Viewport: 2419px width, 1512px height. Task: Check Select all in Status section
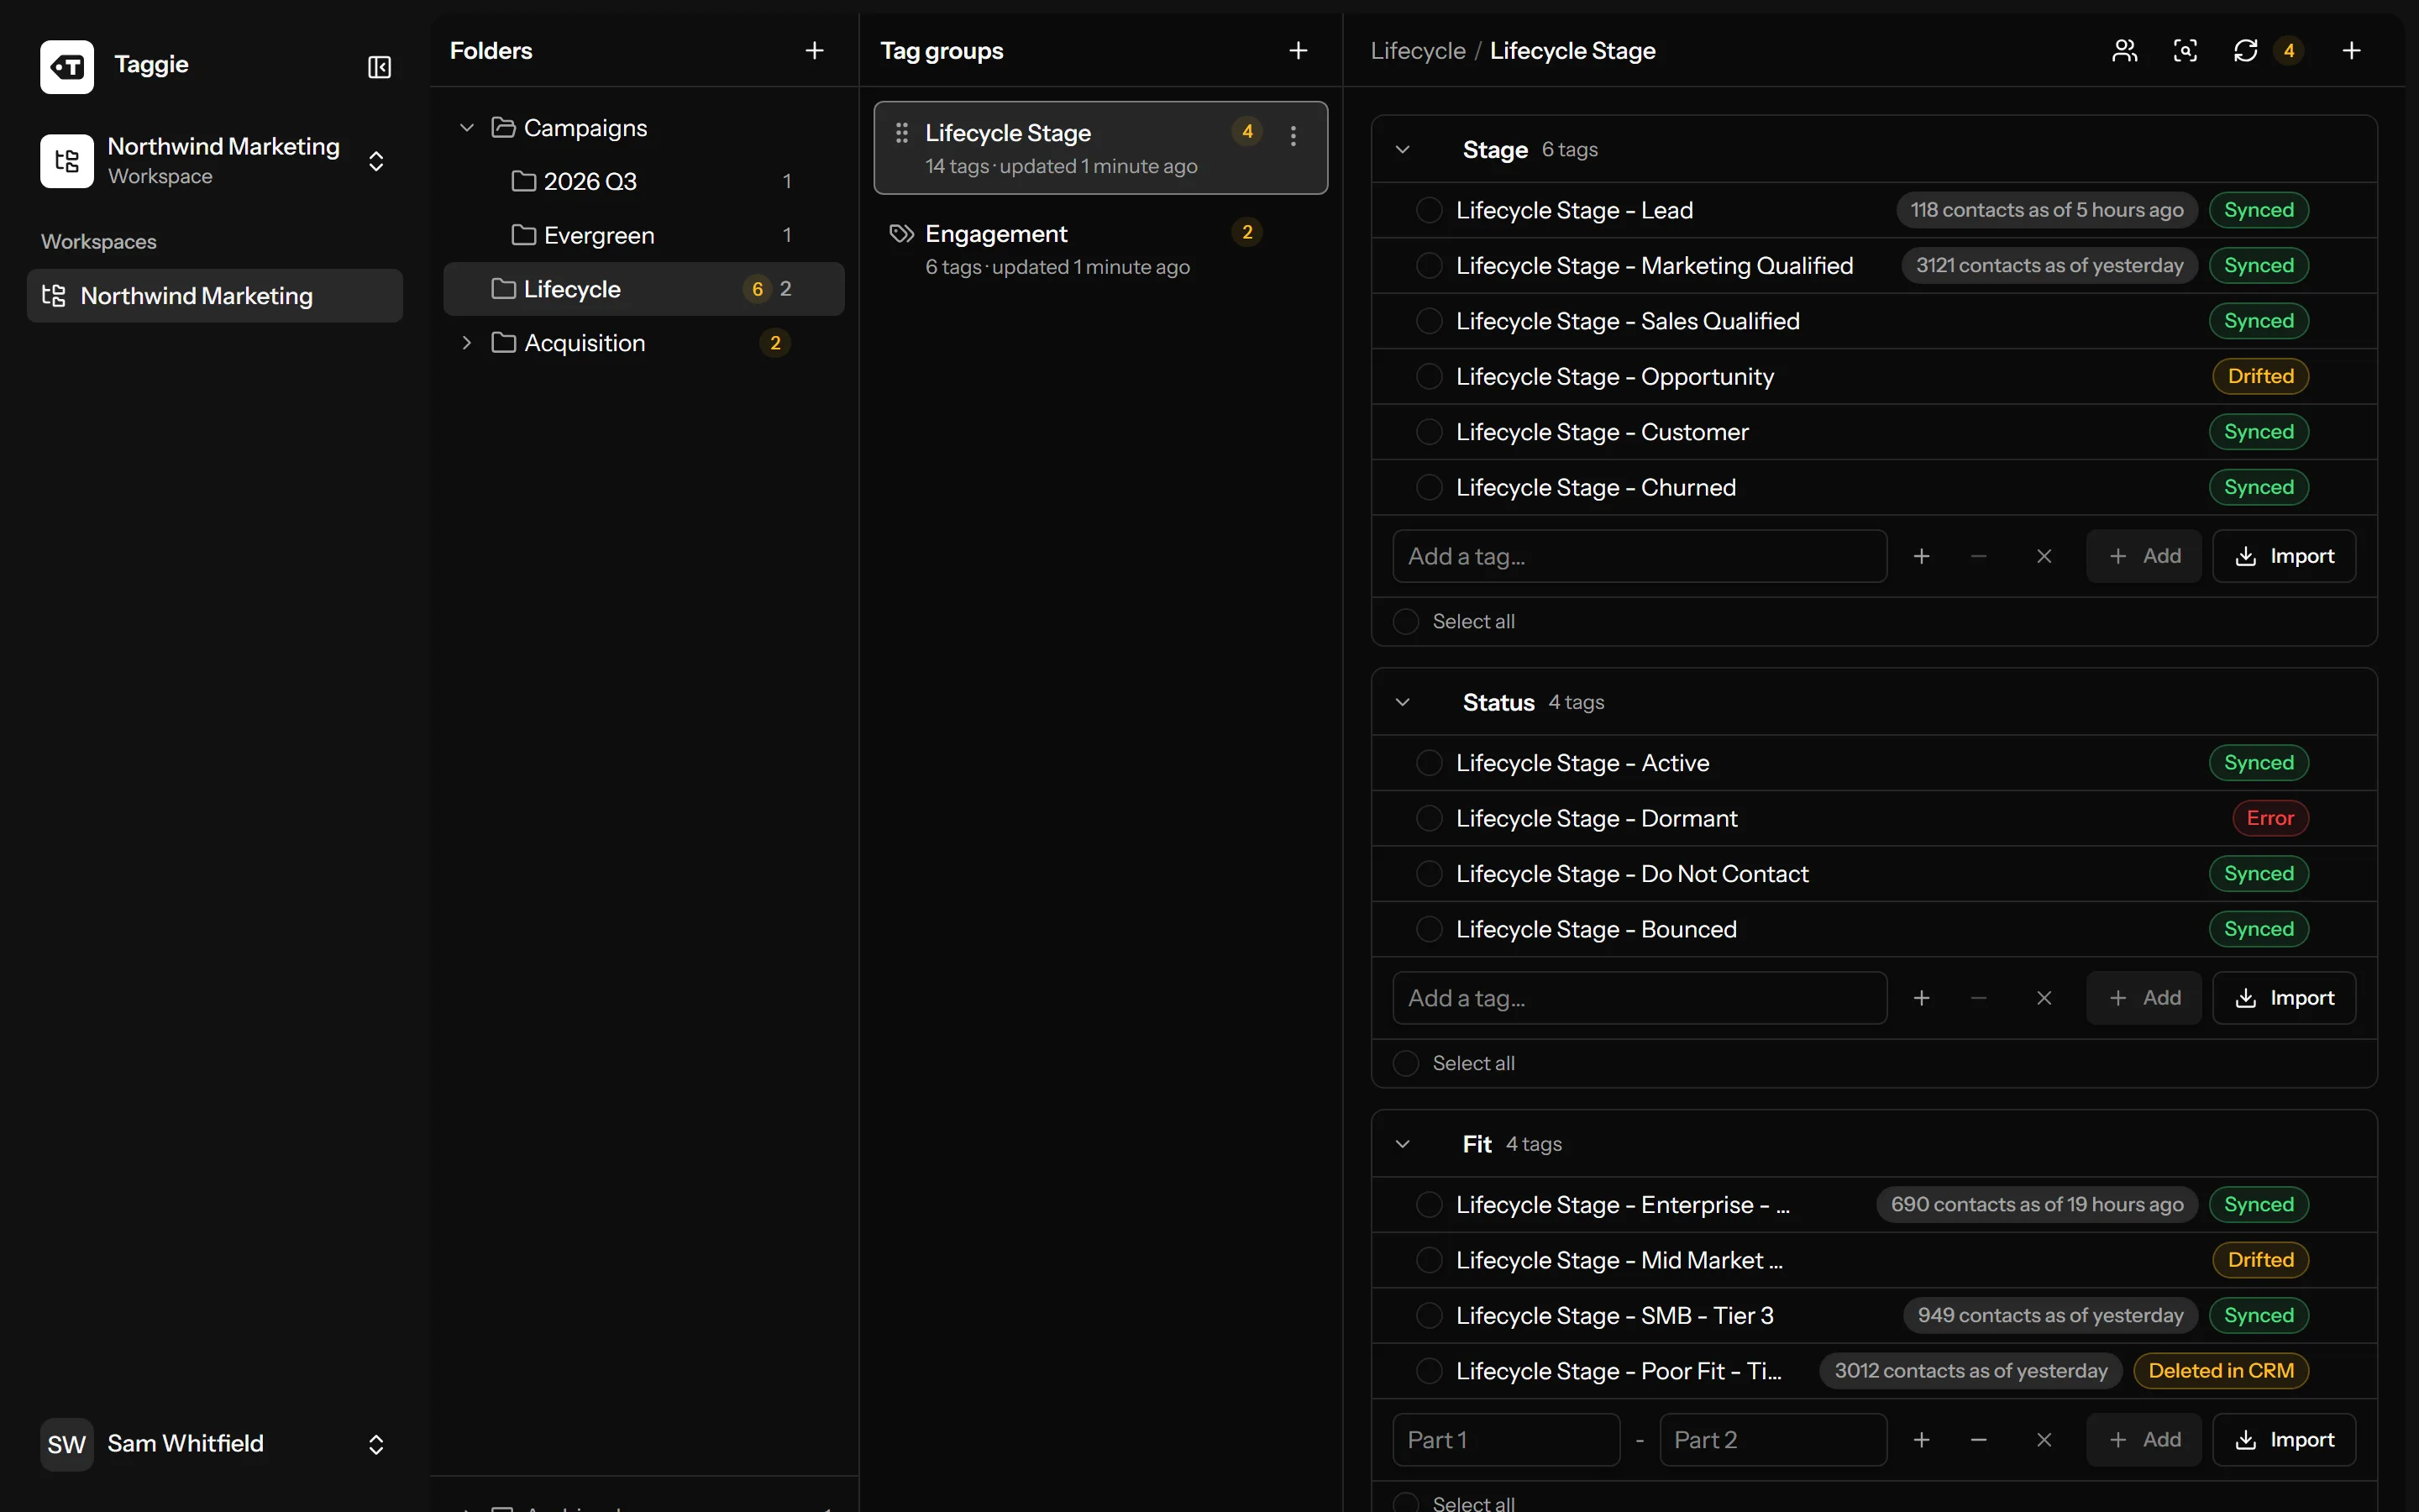[x=1406, y=1063]
